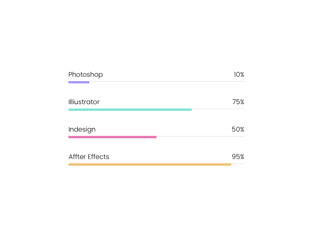Click the Photoshop skill label
The width and height of the screenshot is (313, 235).
coord(85,75)
